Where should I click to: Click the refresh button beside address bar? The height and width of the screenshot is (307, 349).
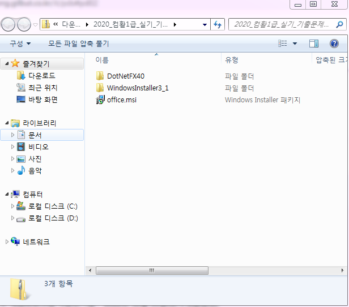tap(218, 25)
